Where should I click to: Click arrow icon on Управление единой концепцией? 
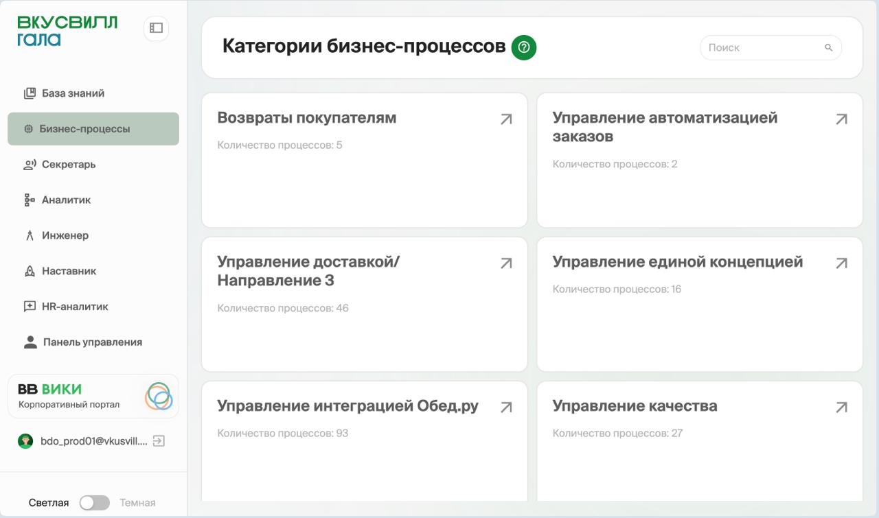click(x=841, y=263)
